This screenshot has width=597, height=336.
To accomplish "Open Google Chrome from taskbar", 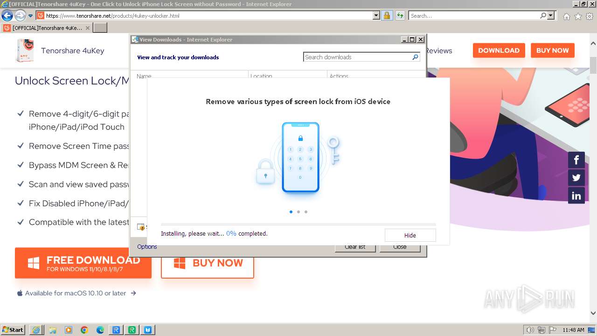I will pyautogui.click(x=84, y=330).
